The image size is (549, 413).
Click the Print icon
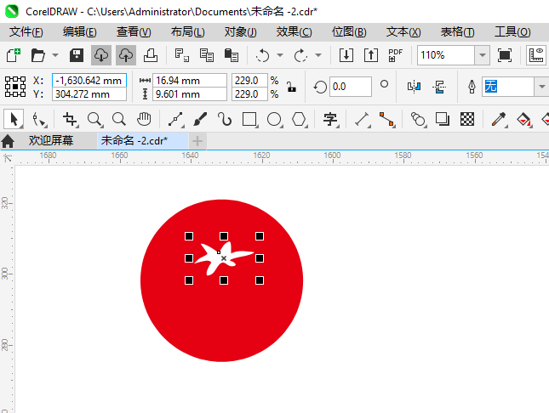click(x=151, y=55)
